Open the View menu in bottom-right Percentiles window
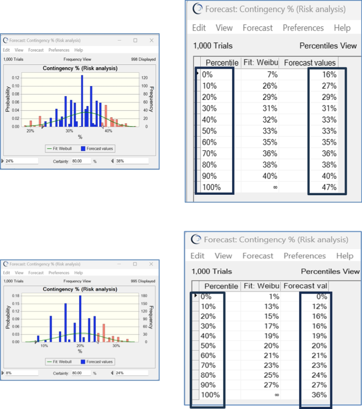This screenshot has height=409, width=362. tap(224, 255)
